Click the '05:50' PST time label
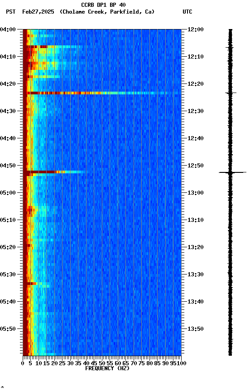Screen dimensions: 250x392 pyautogui.click(x=8, y=329)
